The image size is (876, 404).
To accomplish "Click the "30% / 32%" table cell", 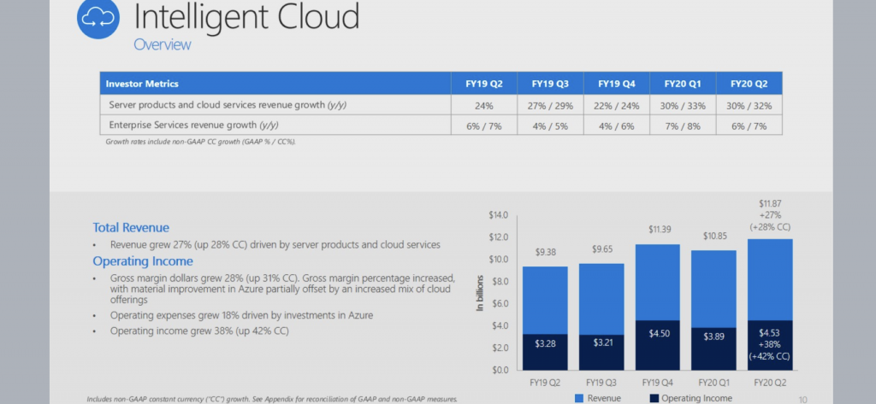I will pyautogui.click(x=749, y=106).
